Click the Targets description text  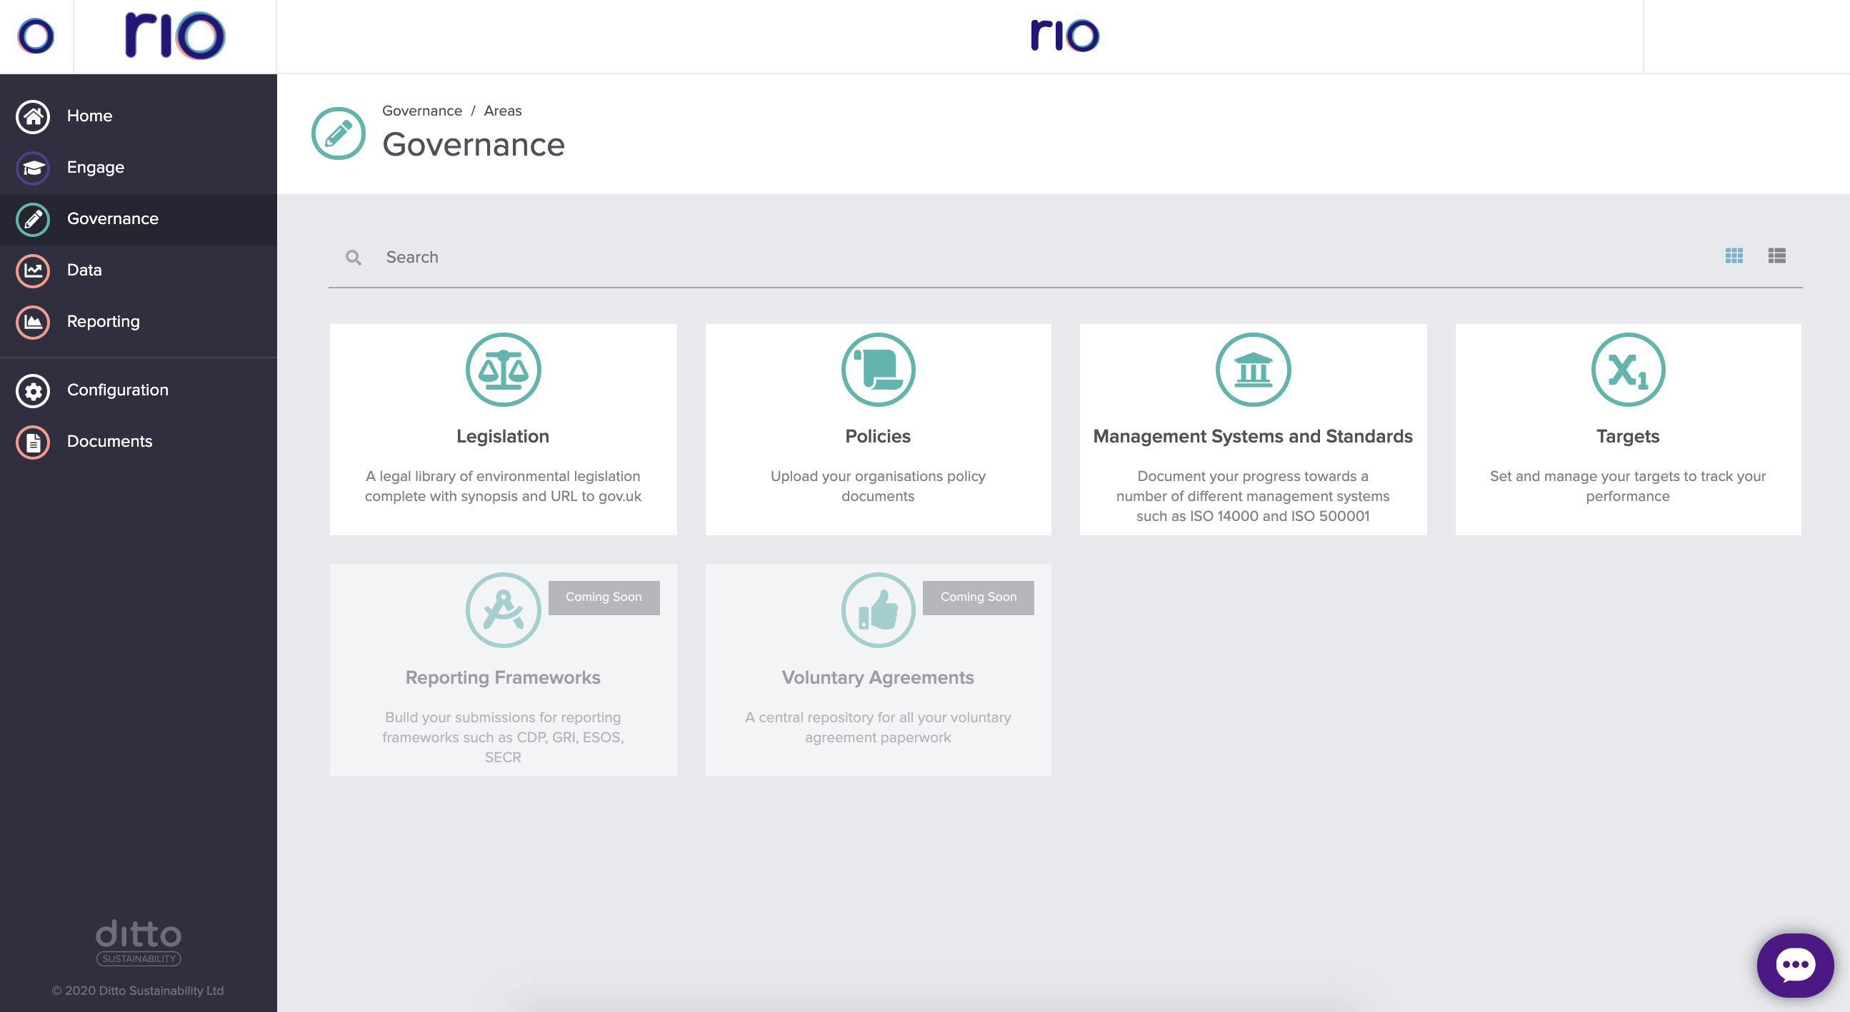point(1627,487)
